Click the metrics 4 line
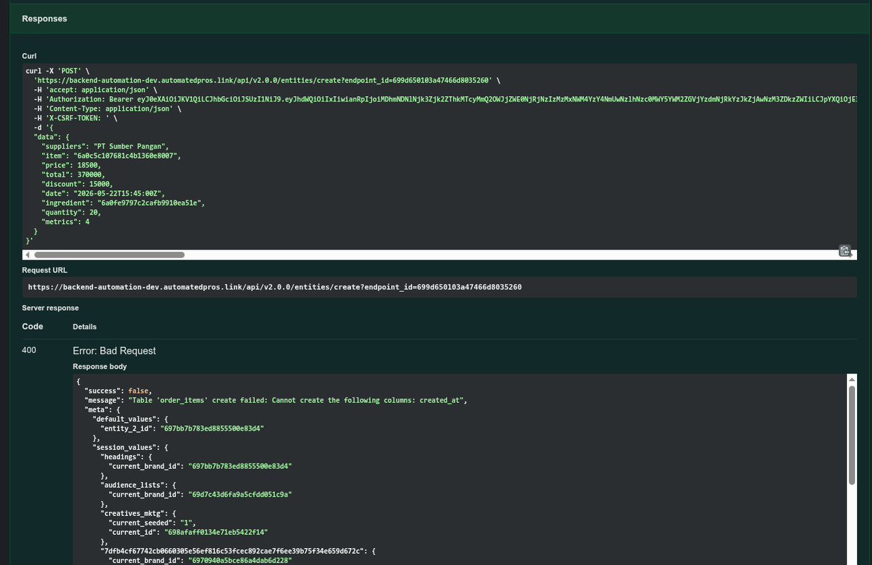 pyautogui.click(x=66, y=222)
